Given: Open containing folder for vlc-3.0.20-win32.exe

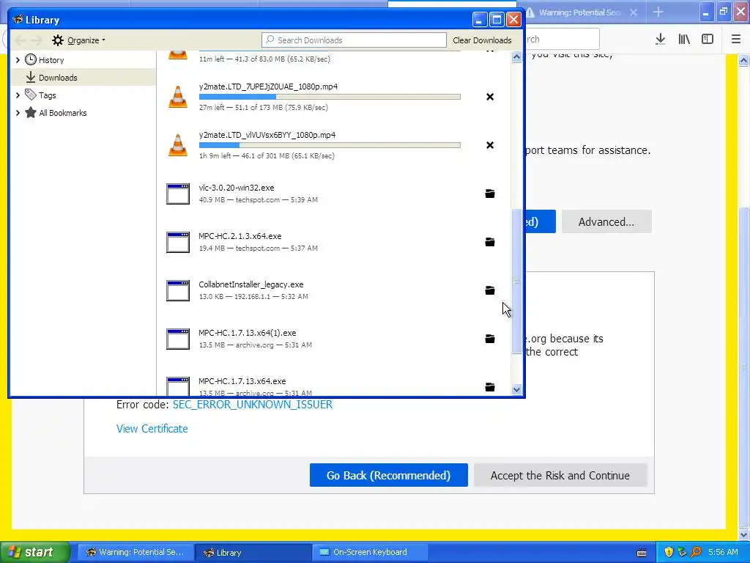Looking at the screenshot, I should point(490,194).
